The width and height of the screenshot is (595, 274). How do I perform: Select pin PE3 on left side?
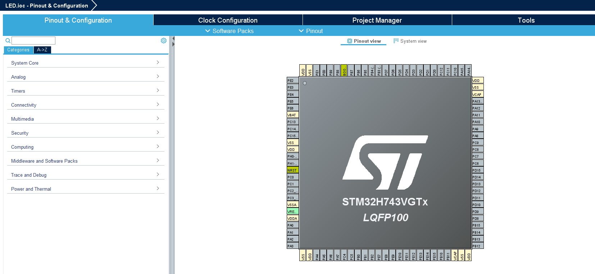coord(293,87)
